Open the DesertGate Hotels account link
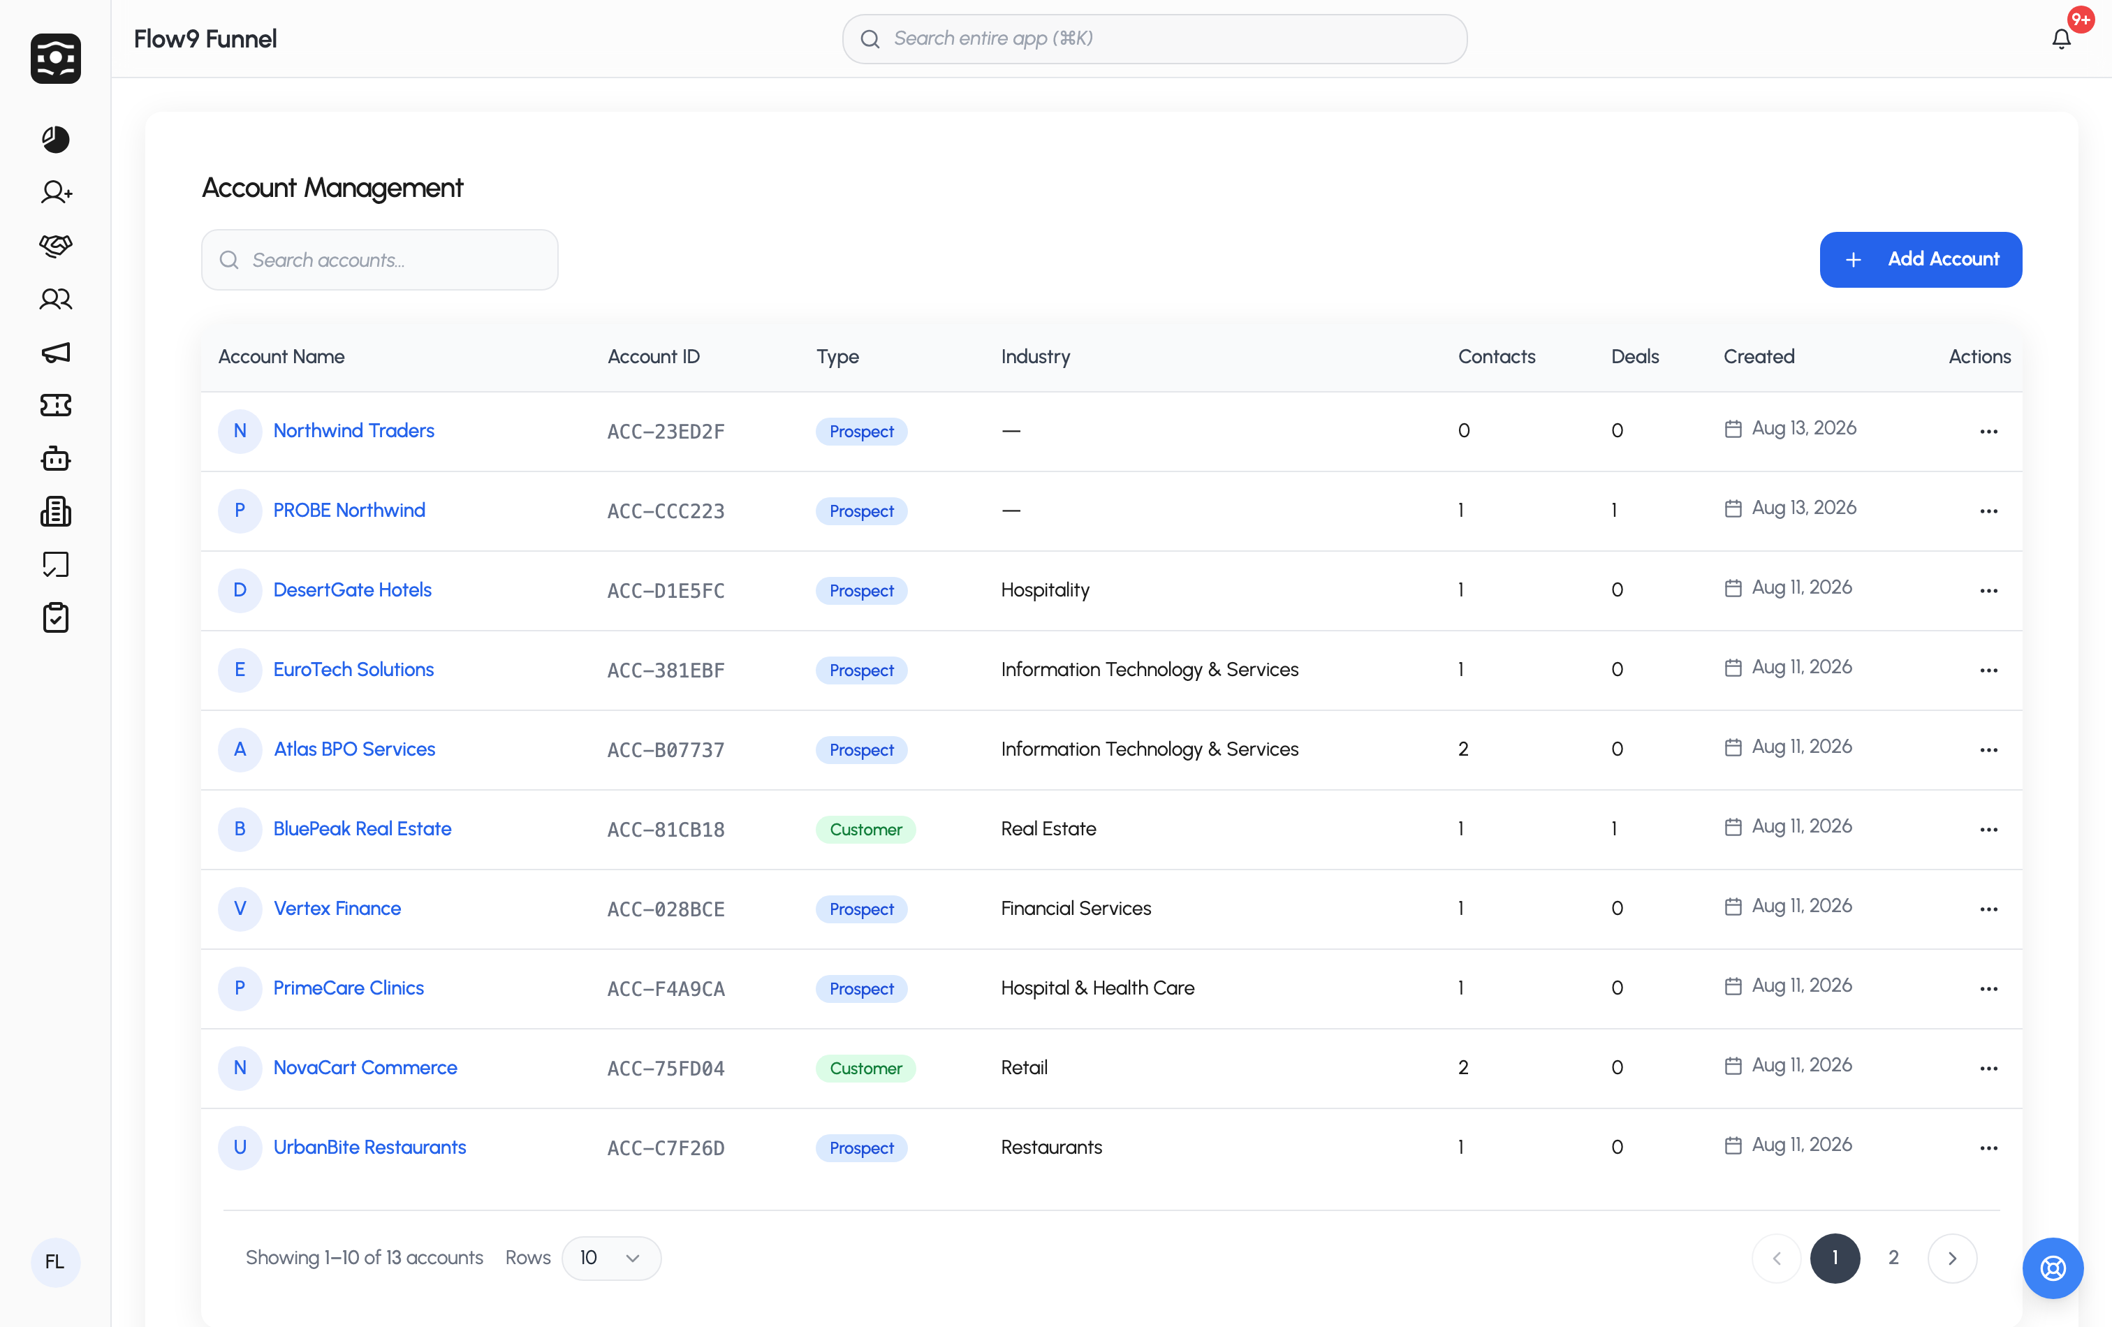The width and height of the screenshot is (2112, 1327). click(353, 590)
